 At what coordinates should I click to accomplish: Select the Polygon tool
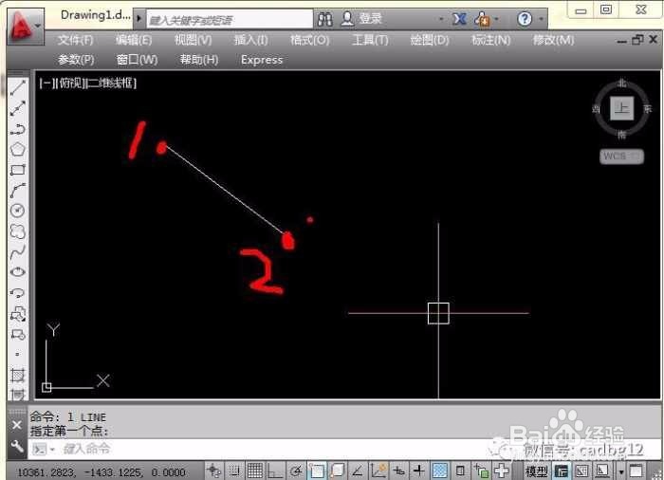point(18,149)
